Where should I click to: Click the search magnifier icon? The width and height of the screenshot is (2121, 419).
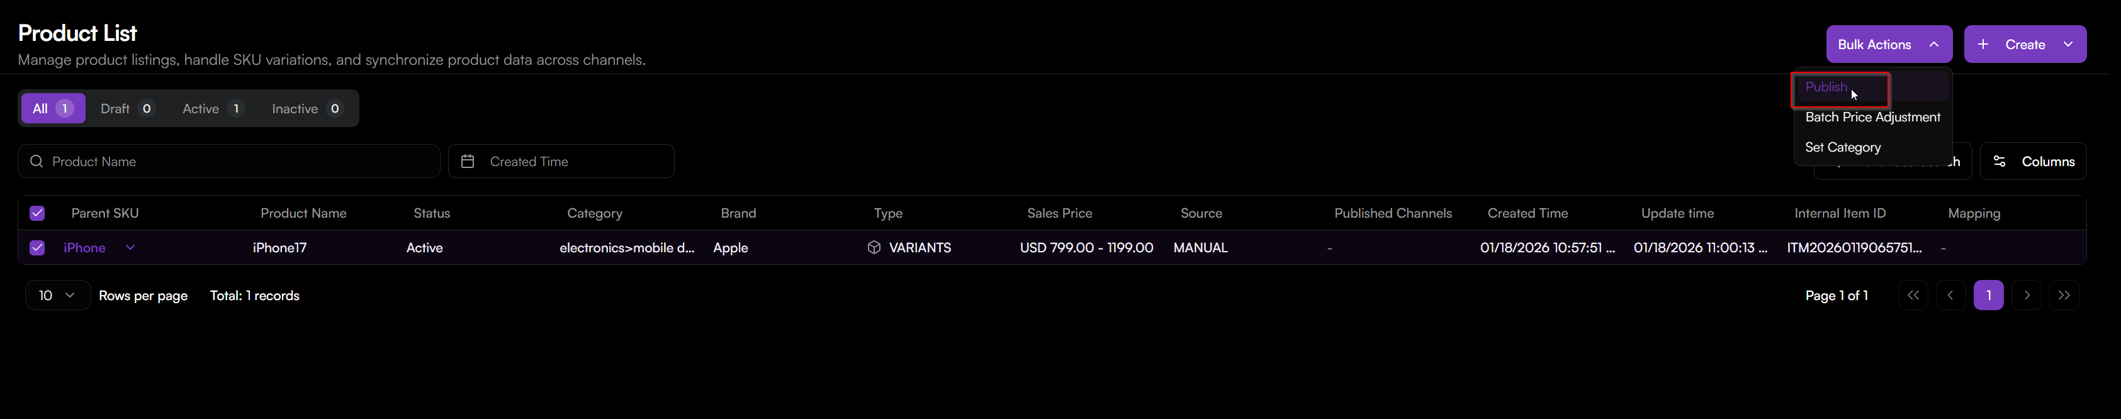[x=37, y=161]
